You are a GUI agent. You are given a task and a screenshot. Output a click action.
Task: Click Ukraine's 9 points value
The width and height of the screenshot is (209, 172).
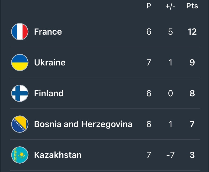192,62
